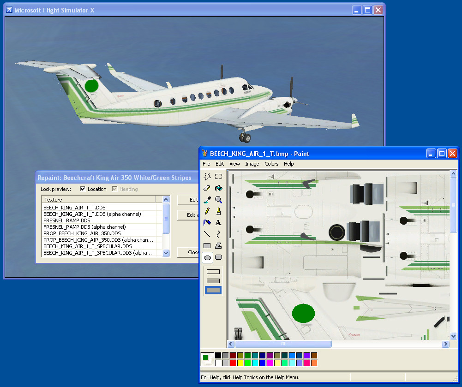Choose the Pencil tool in Paint

[207, 211]
